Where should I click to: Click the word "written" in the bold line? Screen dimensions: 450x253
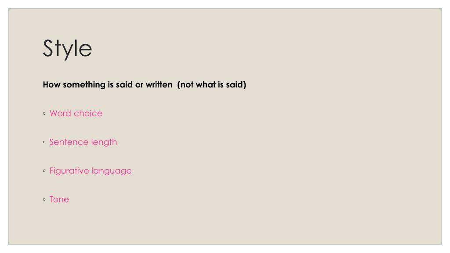(159, 85)
